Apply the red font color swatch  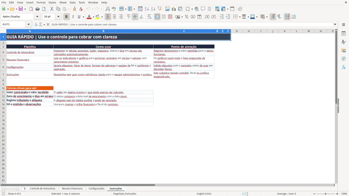(x=89, y=17)
